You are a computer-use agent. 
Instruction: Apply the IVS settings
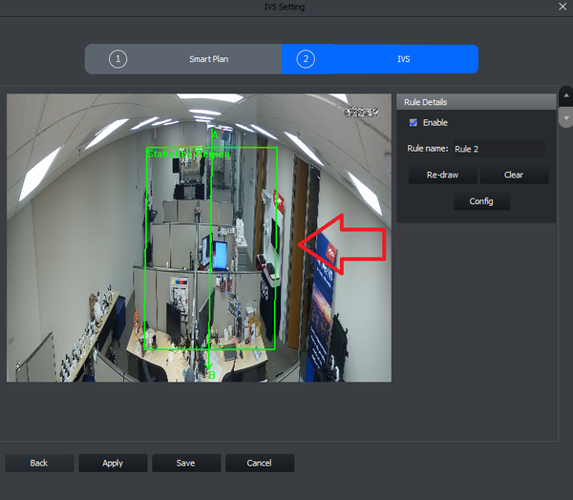pos(113,463)
